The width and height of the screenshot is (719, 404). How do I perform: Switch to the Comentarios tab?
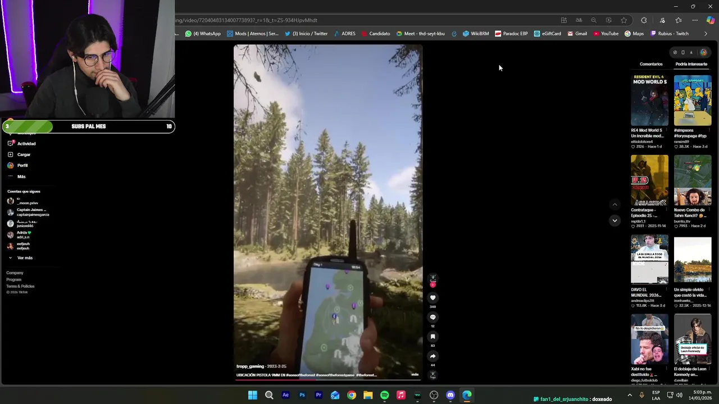point(651,64)
